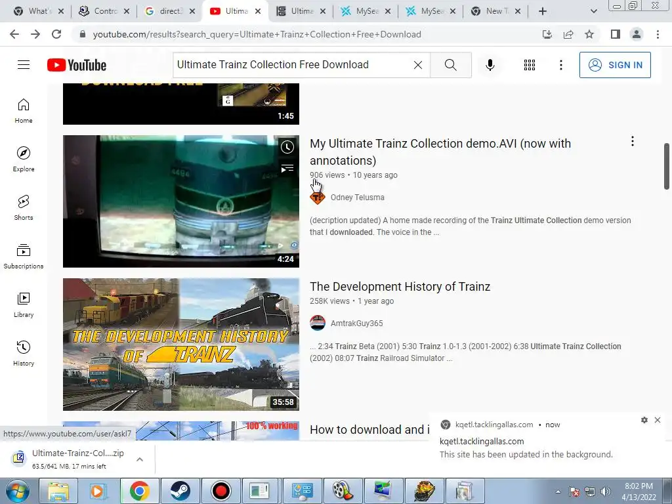Screen dimensions: 672x504
Task: Play Development History of Trainz thumbnail
Action: (x=181, y=345)
